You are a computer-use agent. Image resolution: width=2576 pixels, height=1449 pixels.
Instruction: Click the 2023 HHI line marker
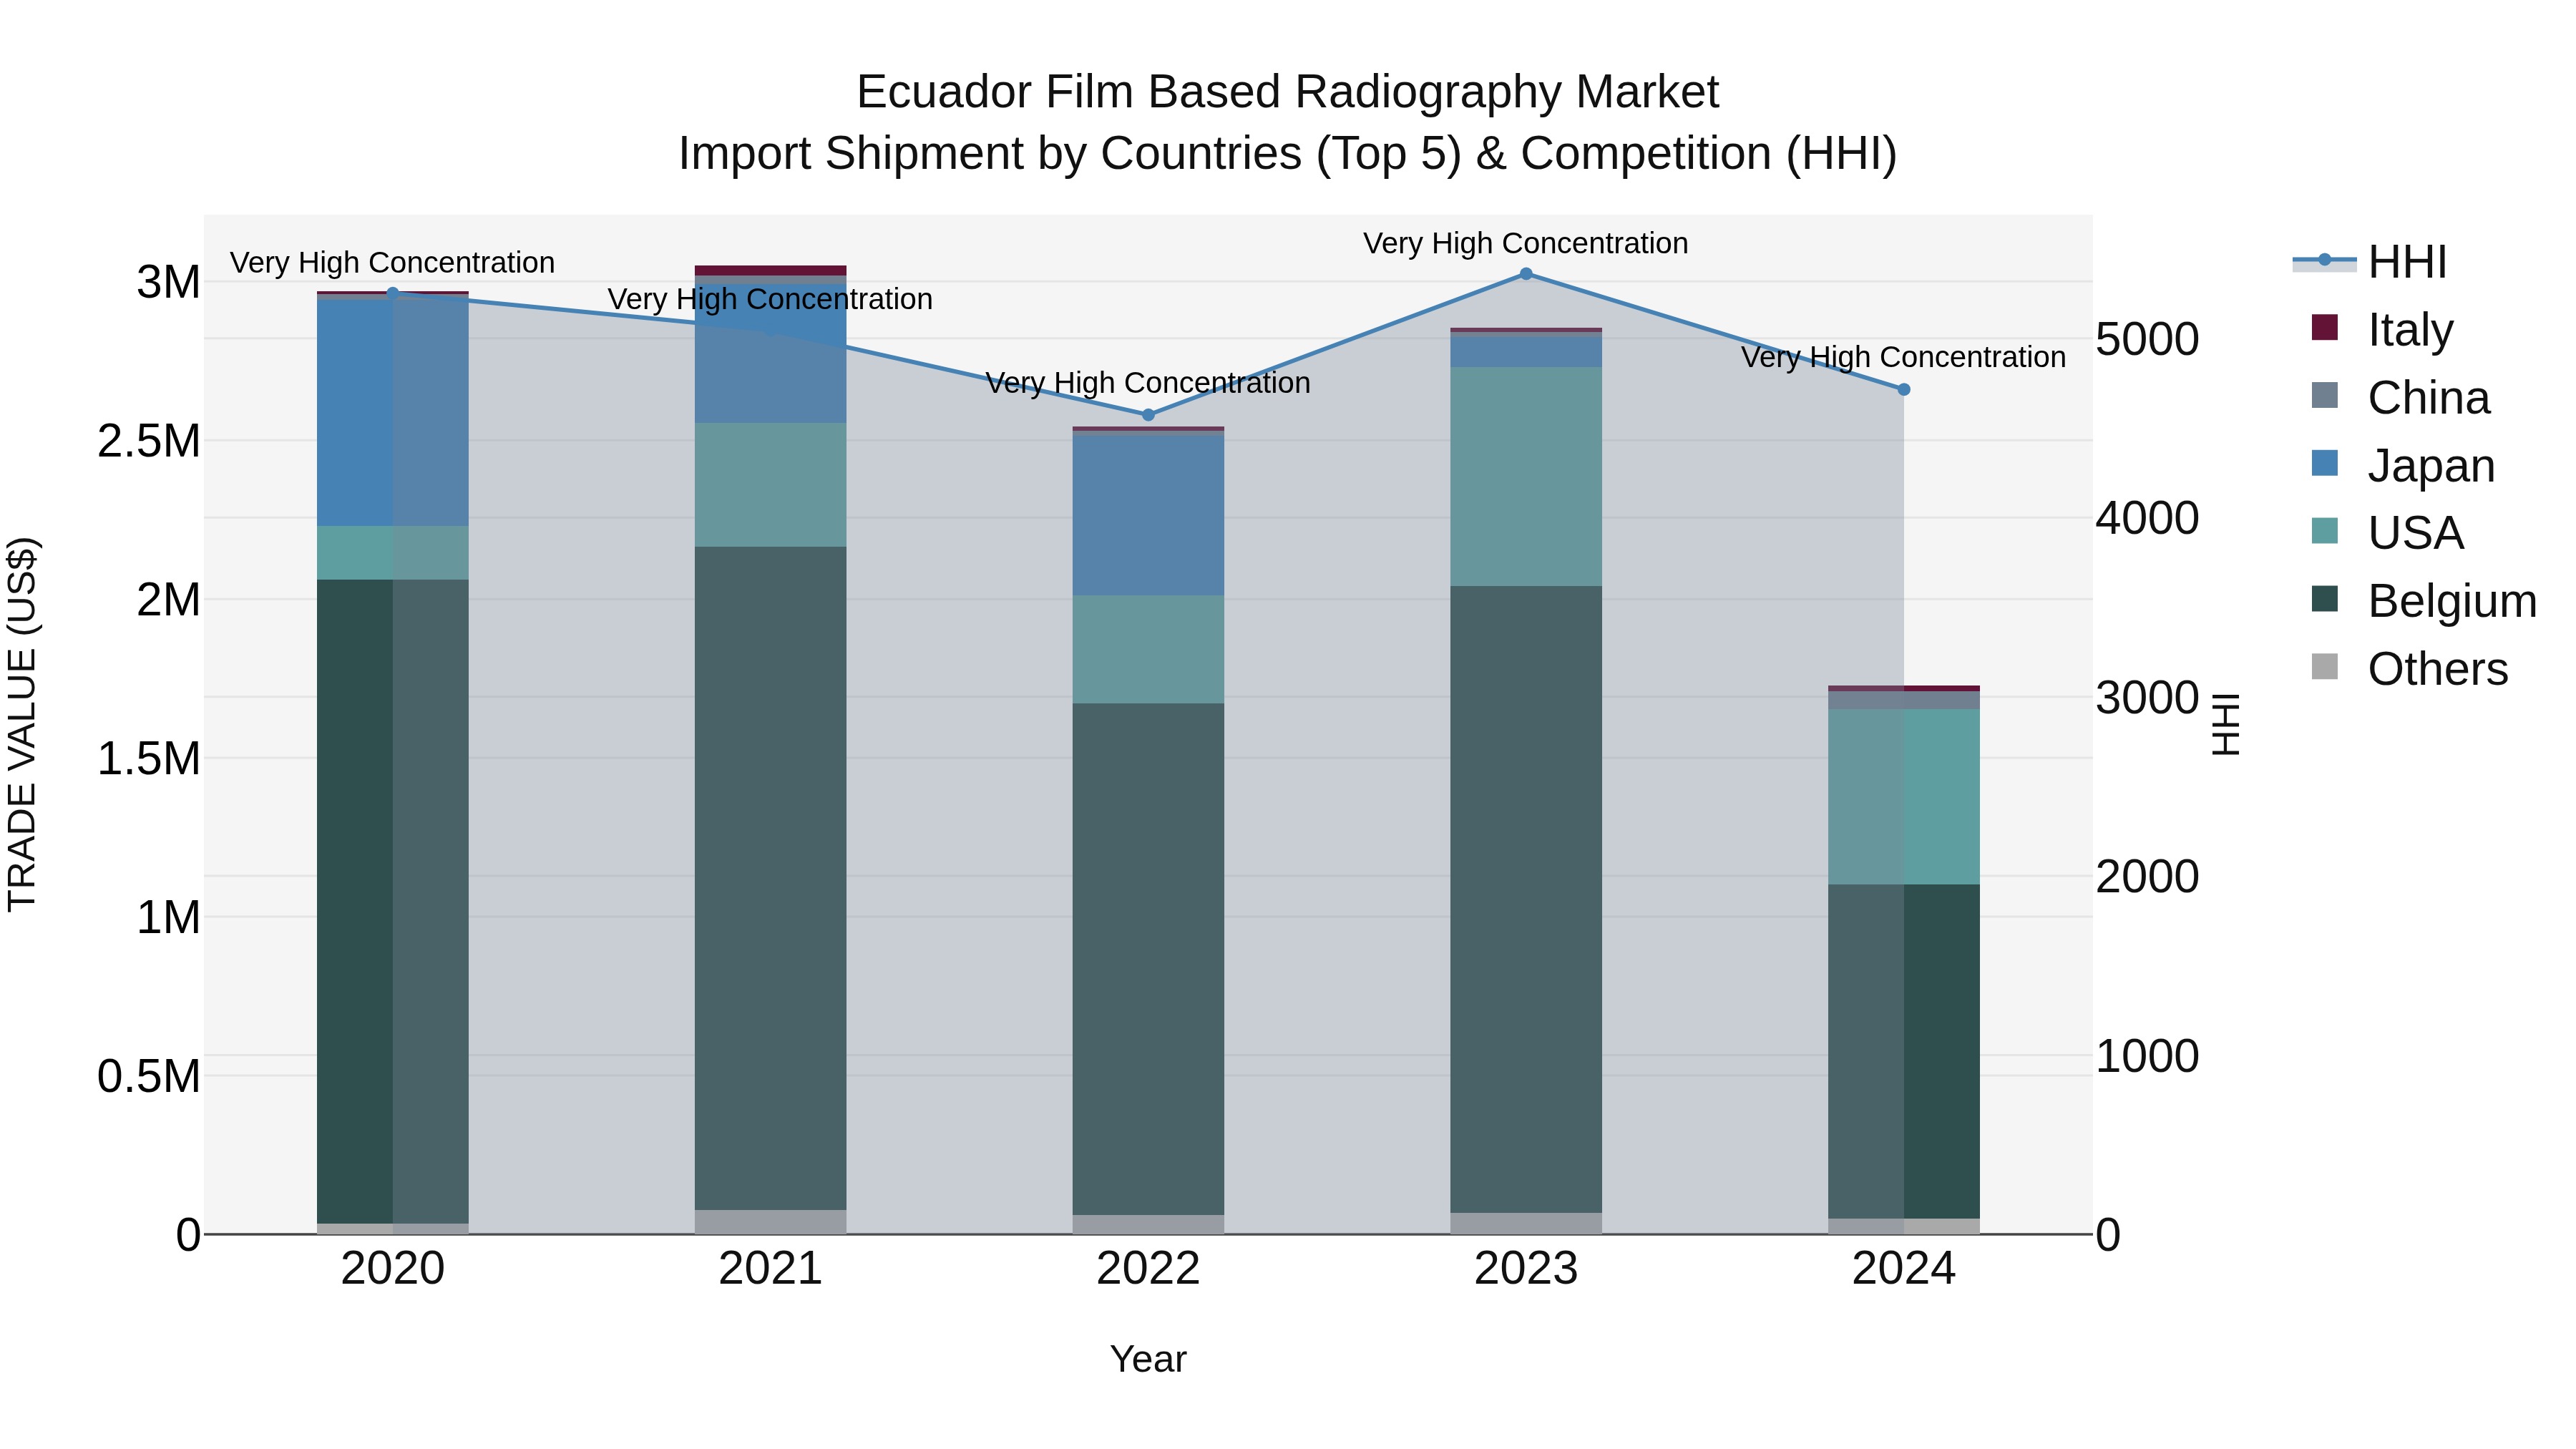tap(1526, 273)
